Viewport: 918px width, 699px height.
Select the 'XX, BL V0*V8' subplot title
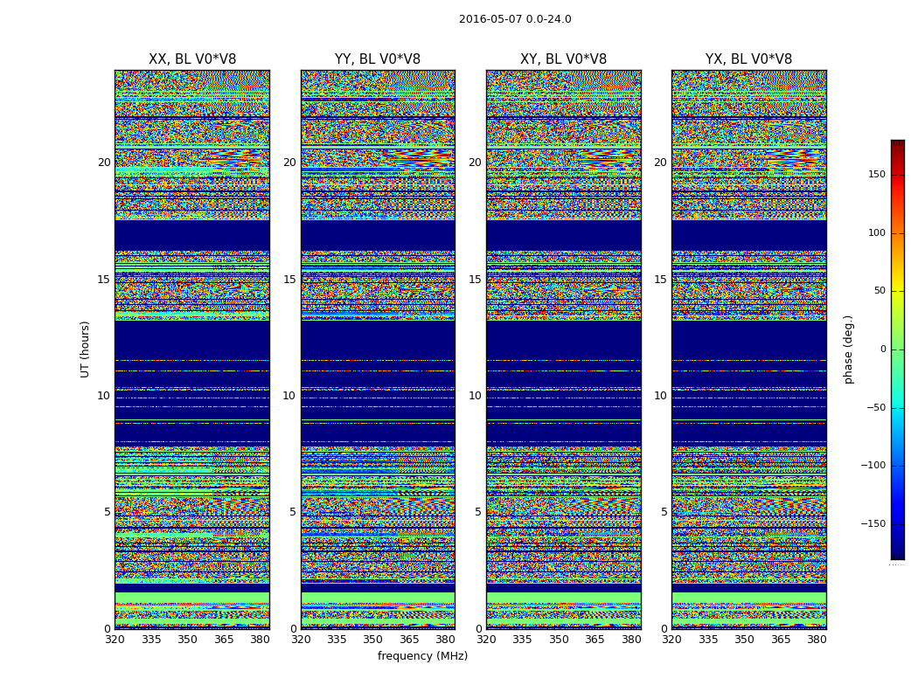(192, 59)
